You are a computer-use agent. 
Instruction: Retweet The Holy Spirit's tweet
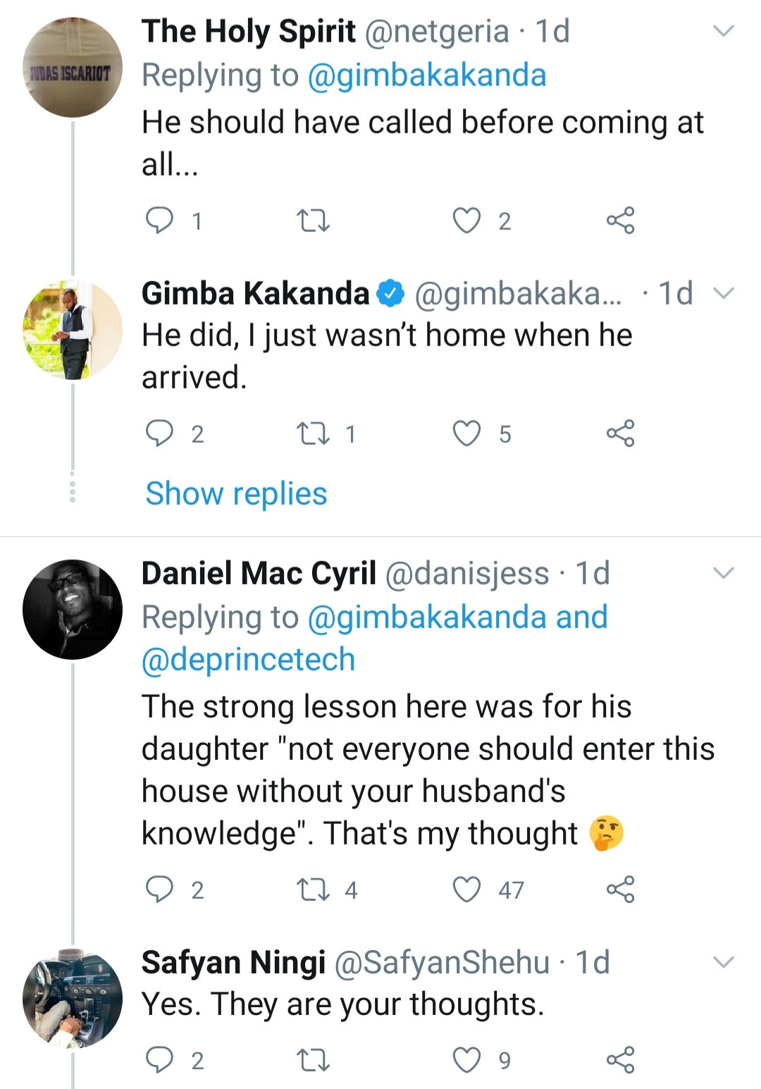(313, 221)
